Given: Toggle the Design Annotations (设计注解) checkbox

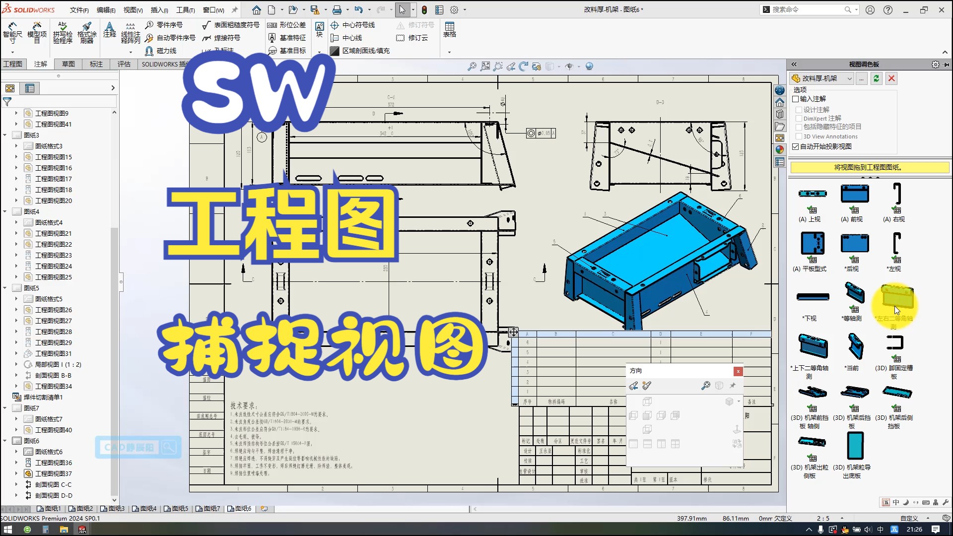Looking at the screenshot, I should [799, 110].
